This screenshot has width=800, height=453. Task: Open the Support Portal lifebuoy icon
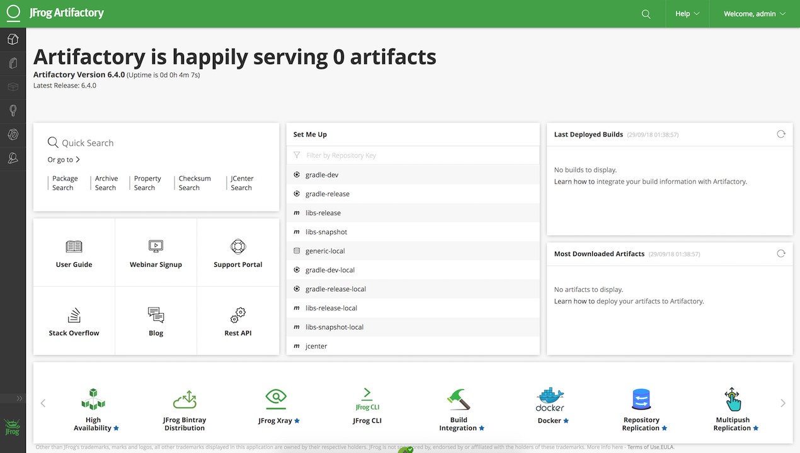tap(237, 247)
